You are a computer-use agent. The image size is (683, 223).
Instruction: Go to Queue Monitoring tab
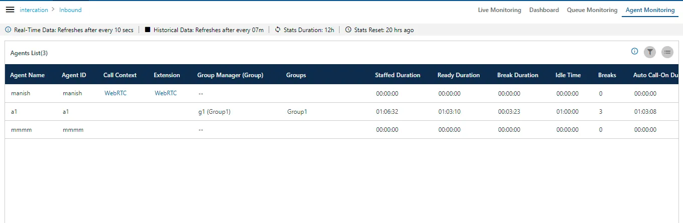coord(592,10)
